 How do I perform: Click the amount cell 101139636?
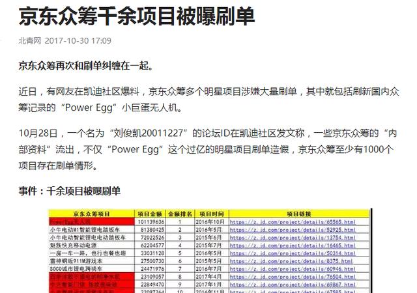point(151,222)
